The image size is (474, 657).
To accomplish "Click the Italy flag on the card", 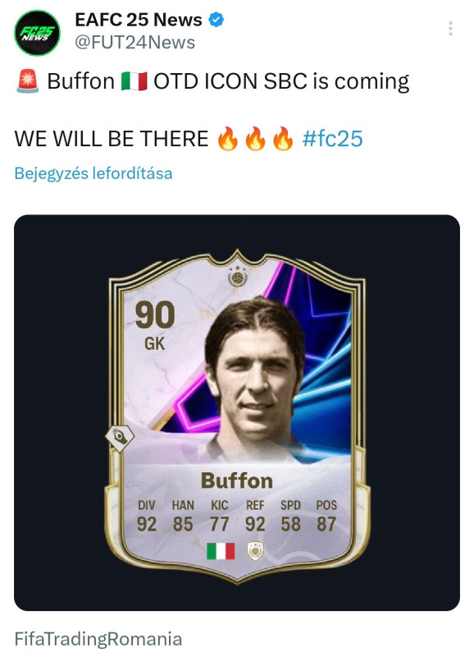I will pyautogui.click(x=221, y=551).
